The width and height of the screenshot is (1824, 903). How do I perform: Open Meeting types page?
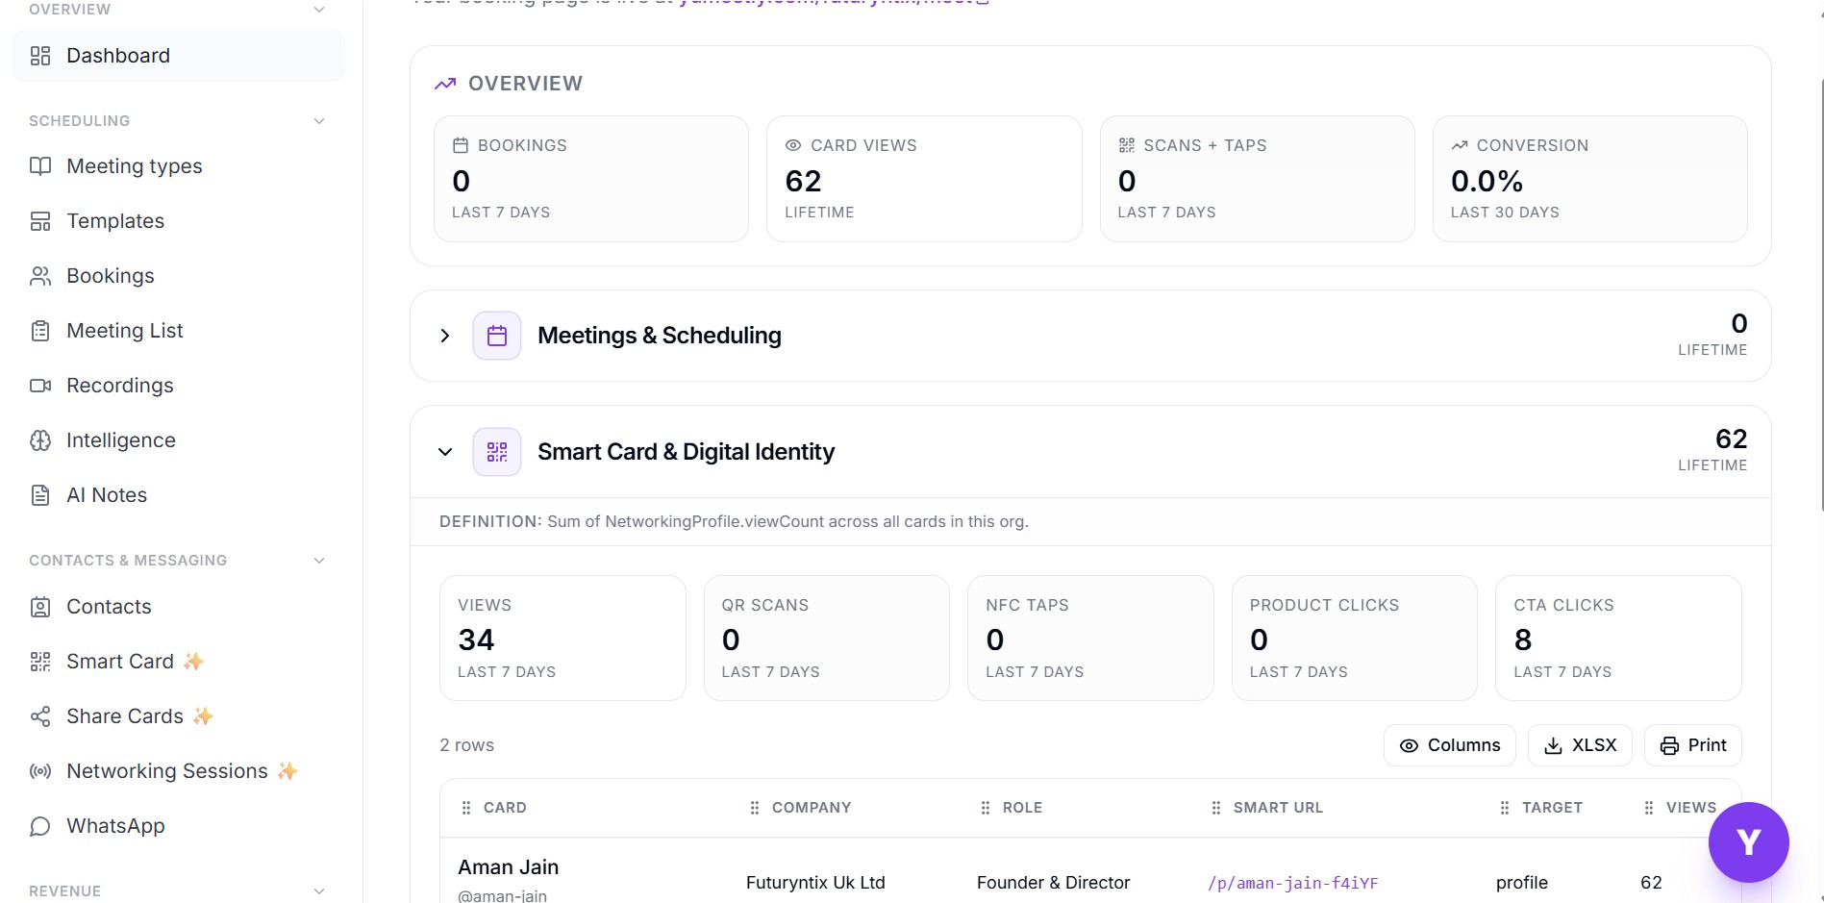(178, 166)
